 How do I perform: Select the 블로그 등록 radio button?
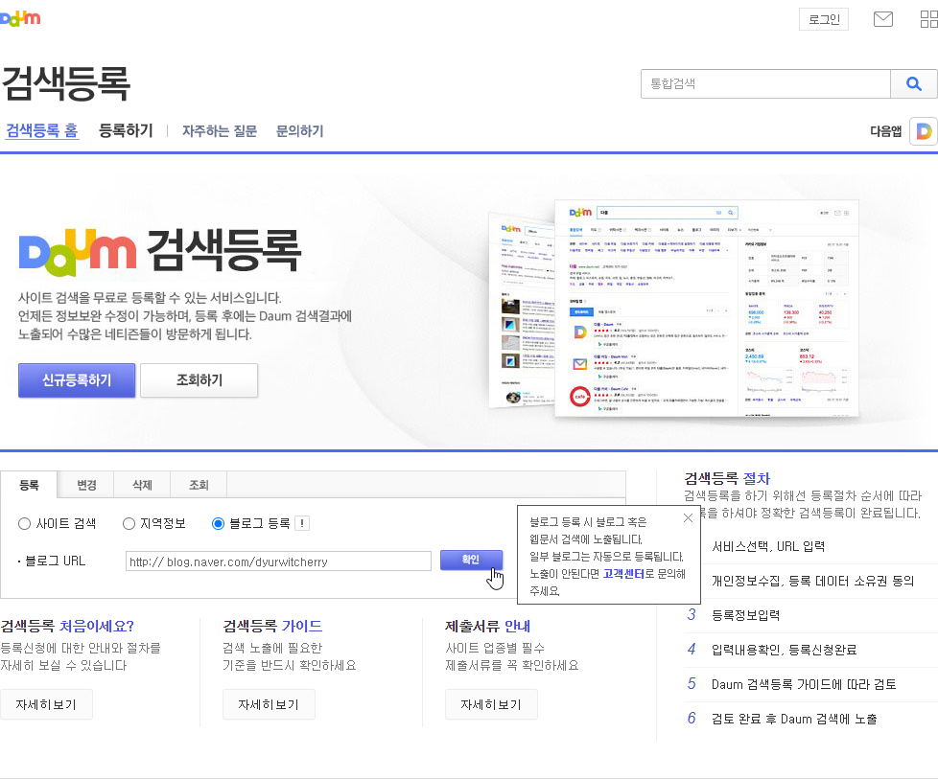click(x=218, y=524)
